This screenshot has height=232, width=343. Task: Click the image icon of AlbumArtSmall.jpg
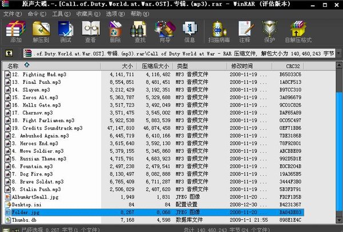pyautogui.click(x=8, y=197)
